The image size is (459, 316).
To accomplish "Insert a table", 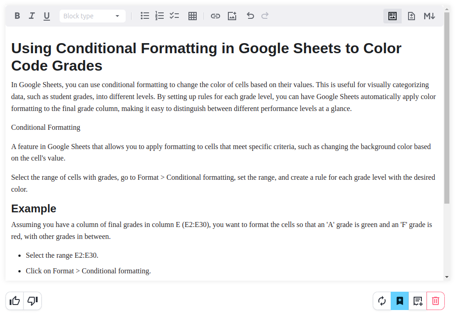I will pos(192,16).
